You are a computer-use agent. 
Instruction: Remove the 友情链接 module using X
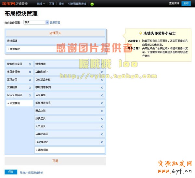pyautogui.click(x=30, y=88)
